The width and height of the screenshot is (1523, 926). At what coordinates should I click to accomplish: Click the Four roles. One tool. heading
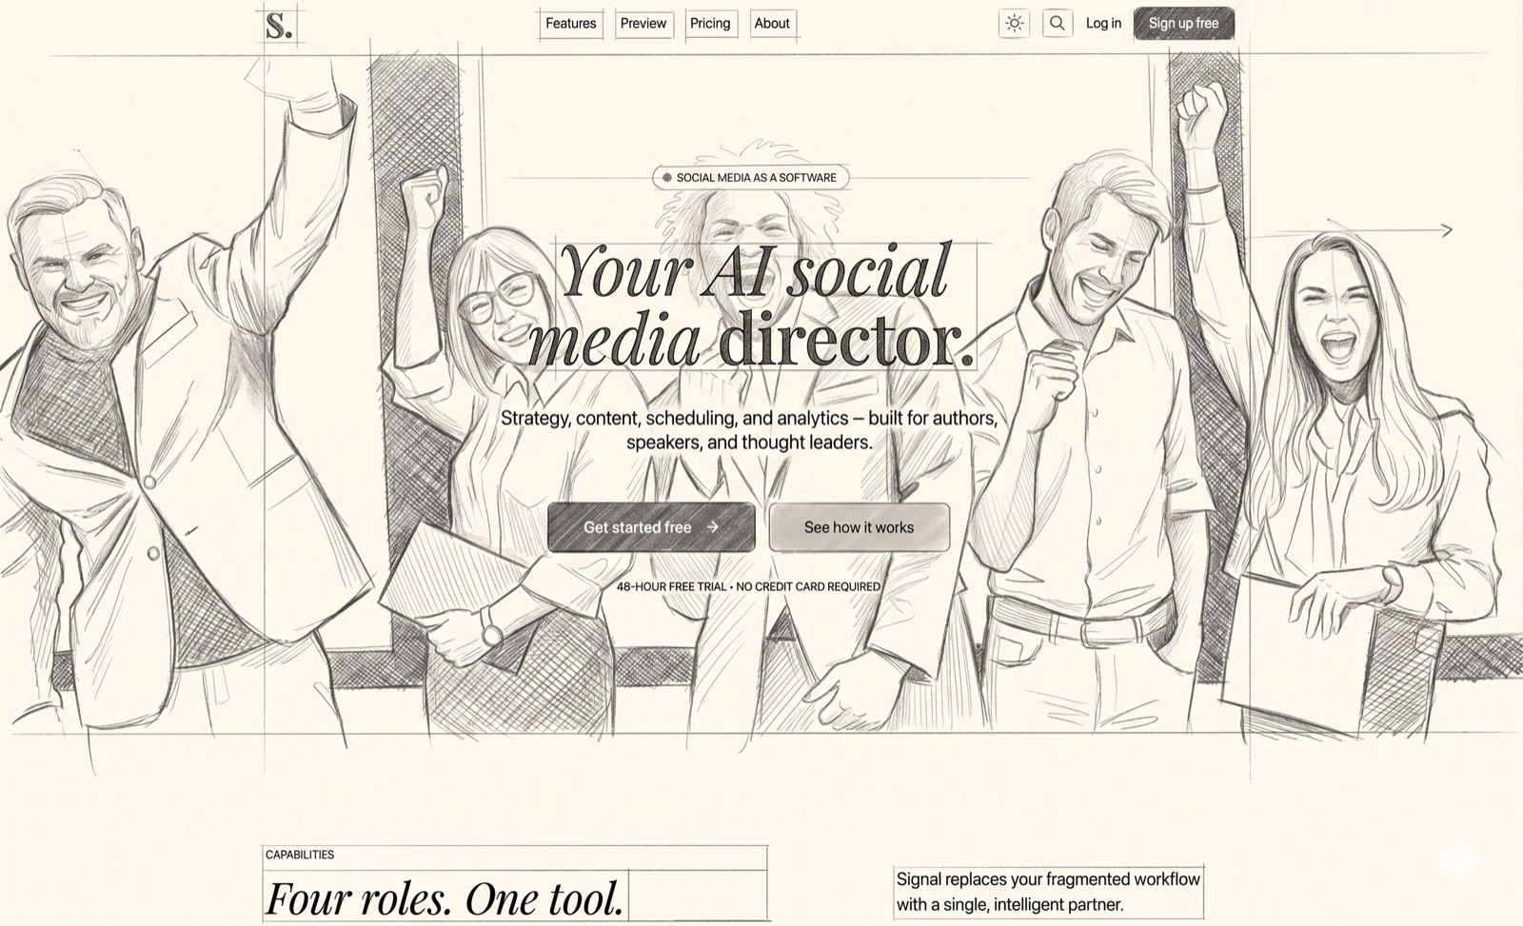point(445,897)
